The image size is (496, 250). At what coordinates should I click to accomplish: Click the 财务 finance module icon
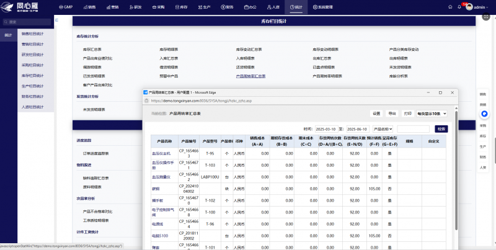point(224,7)
